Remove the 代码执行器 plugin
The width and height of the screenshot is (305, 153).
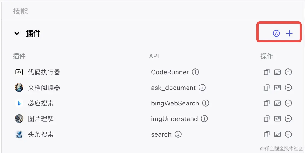tap(288, 72)
